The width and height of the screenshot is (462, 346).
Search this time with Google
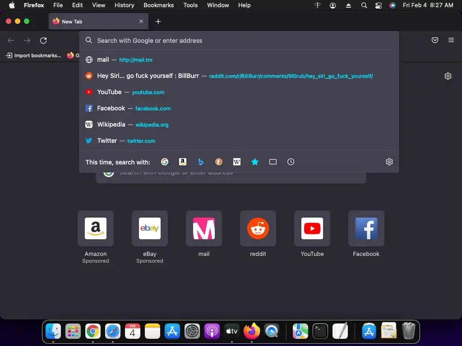click(x=165, y=162)
